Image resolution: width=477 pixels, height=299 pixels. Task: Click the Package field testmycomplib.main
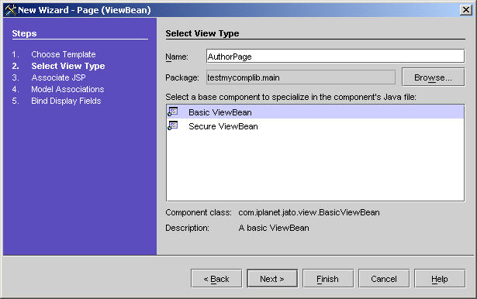coord(301,77)
